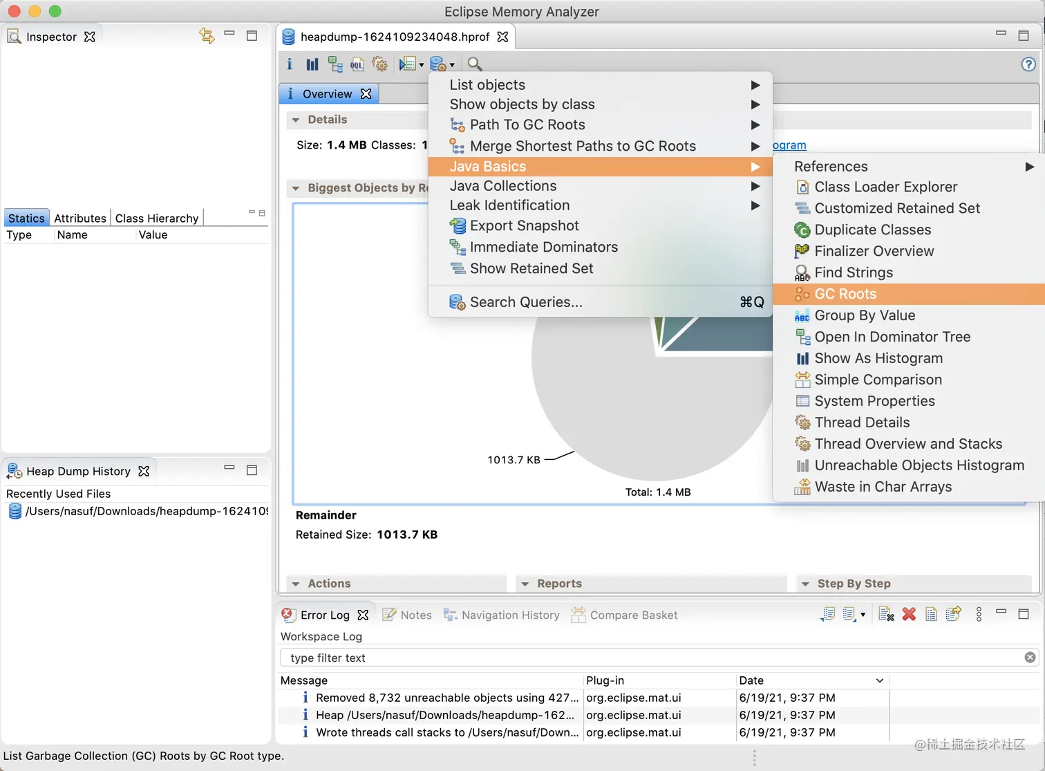Select the Statics tab
The width and height of the screenshot is (1045, 771).
(26, 218)
